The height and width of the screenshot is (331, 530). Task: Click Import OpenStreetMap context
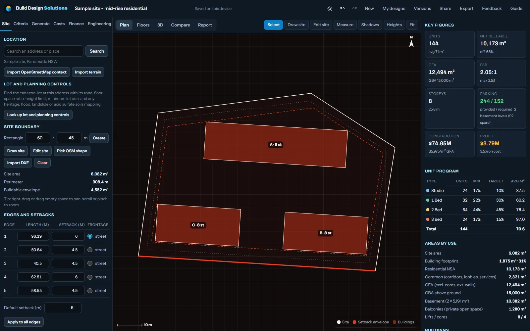coord(37,72)
